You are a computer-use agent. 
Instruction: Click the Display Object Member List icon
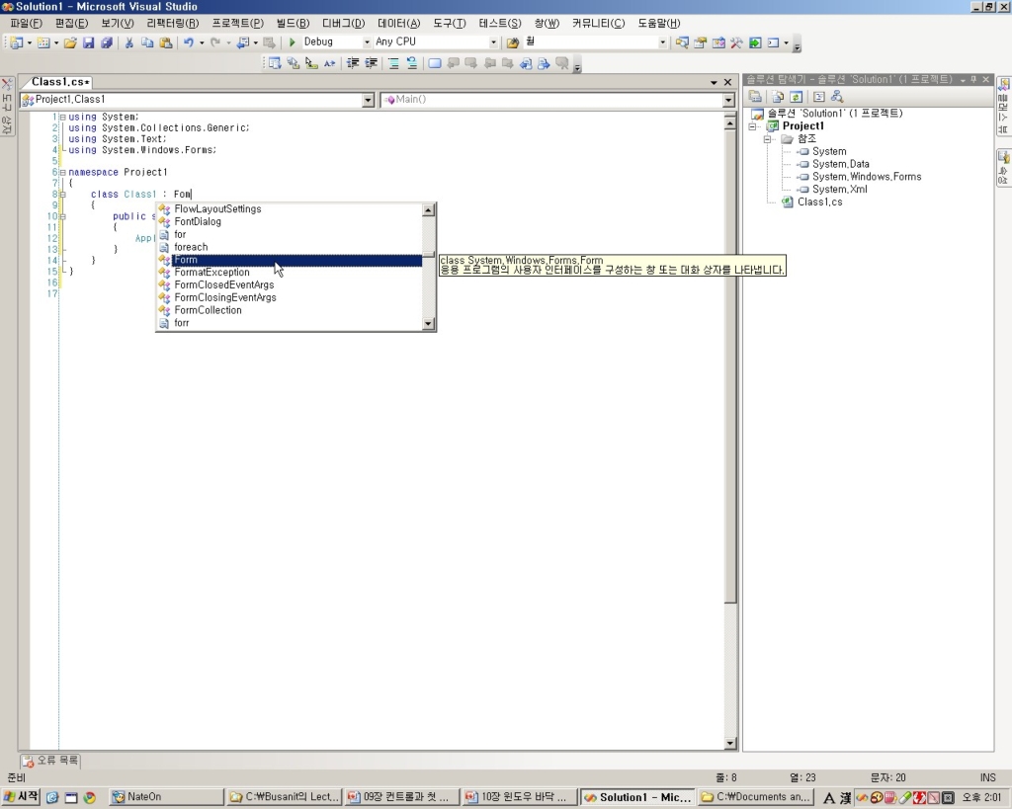[x=275, y=63]
